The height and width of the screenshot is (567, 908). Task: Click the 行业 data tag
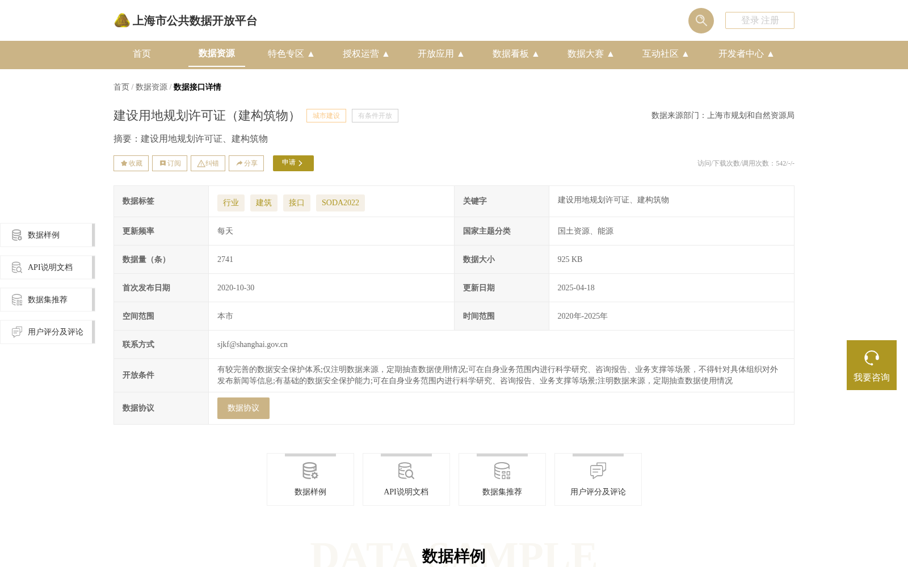[x=231, y=203]
